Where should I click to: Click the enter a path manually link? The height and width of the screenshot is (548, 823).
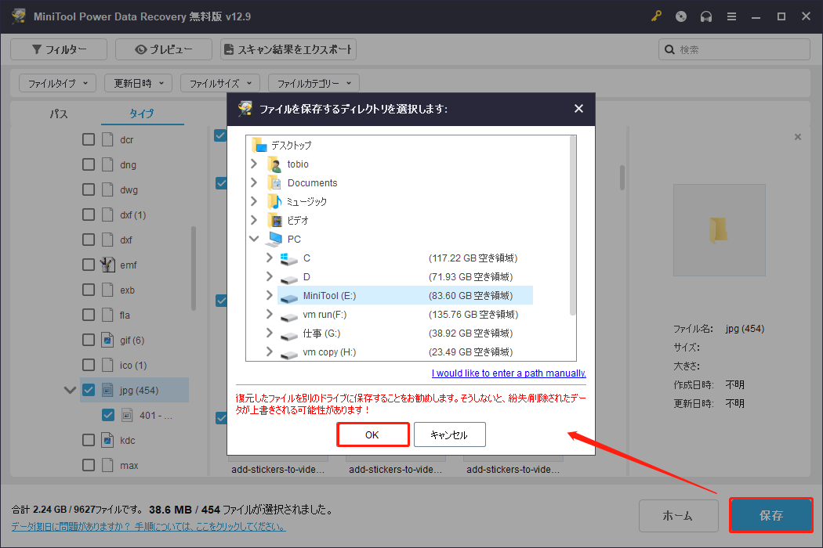point(509,373)
